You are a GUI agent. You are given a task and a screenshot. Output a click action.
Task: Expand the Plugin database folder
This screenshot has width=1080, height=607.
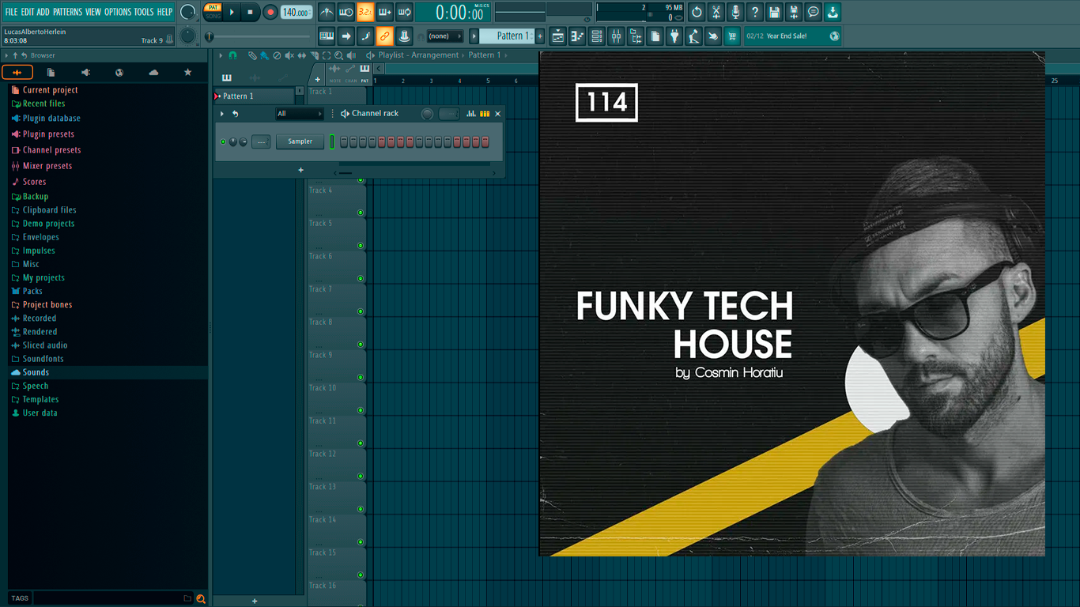coord(45,119)
